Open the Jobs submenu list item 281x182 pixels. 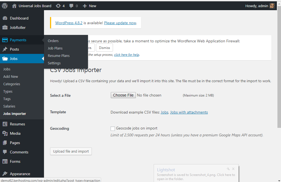pos(7,69)
